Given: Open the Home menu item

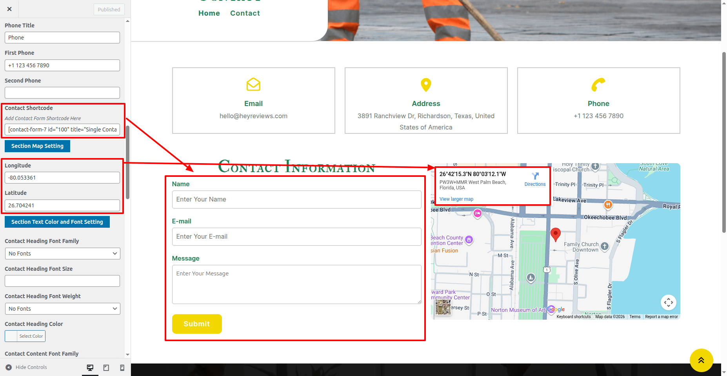Looking at the screenshot, I should pyautogui.click(x=209, y=13).
